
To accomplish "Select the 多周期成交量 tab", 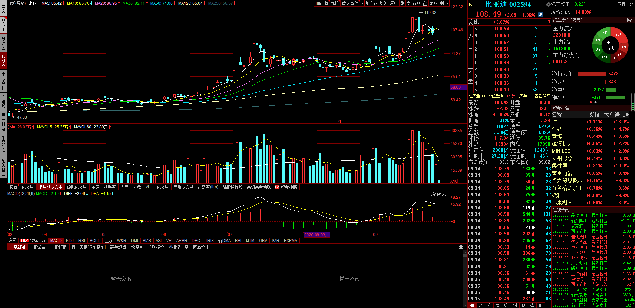I will click(50, 187).
